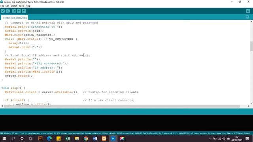Screen dimensions: 253x142
Task: Open Cortana from the taskbar
Action: coord(22,138)
